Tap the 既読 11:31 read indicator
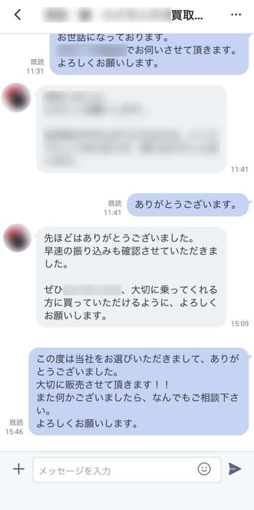Image resolution: width=254 pixels, height=510 pixels. (x=35, y=67)
